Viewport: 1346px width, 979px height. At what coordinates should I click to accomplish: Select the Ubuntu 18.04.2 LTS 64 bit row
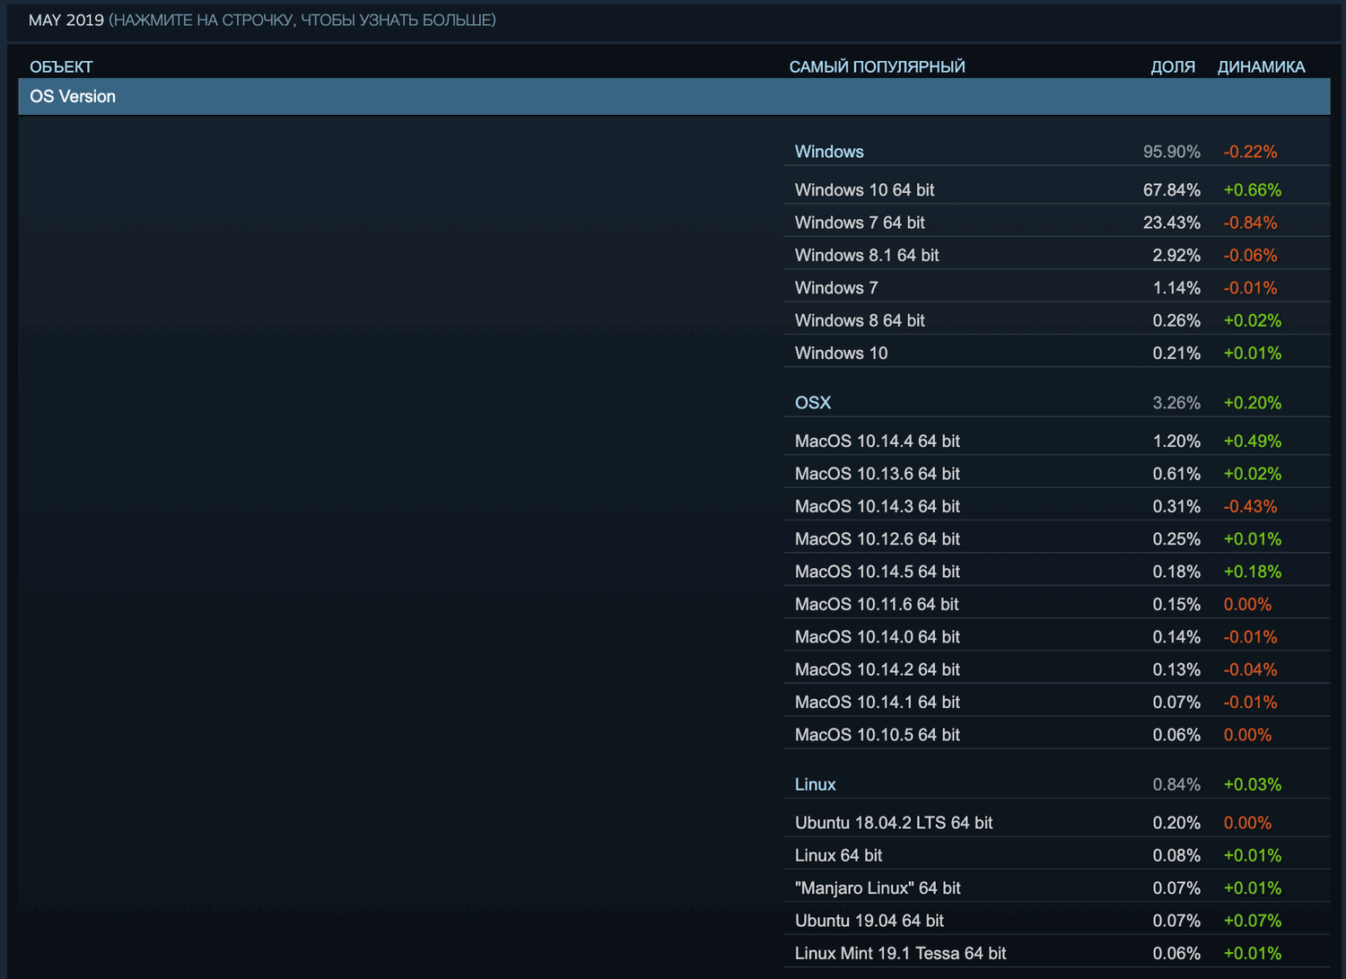(894, 822)
